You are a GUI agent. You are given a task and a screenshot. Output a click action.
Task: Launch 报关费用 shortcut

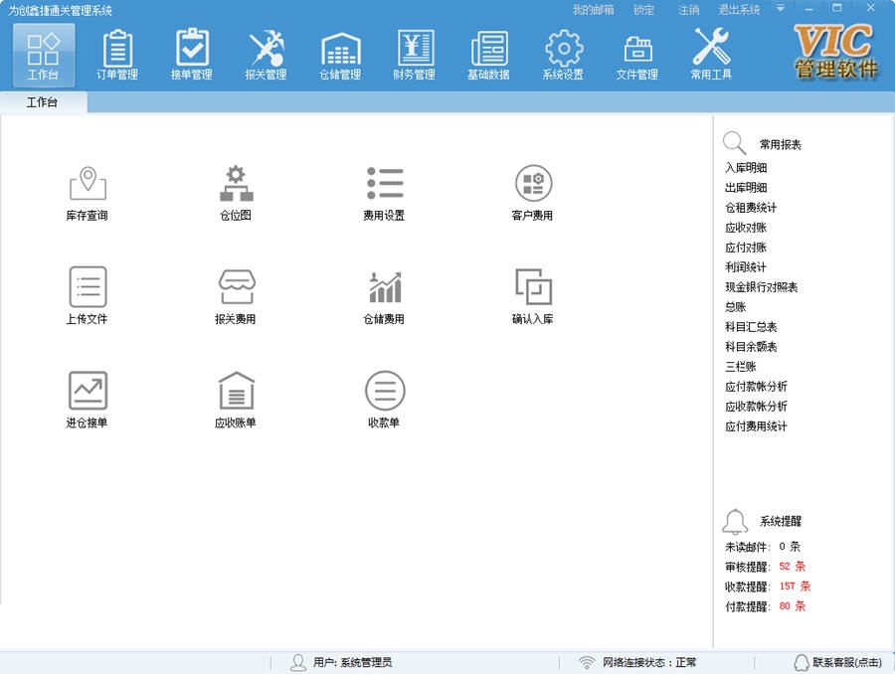point(236,296)
